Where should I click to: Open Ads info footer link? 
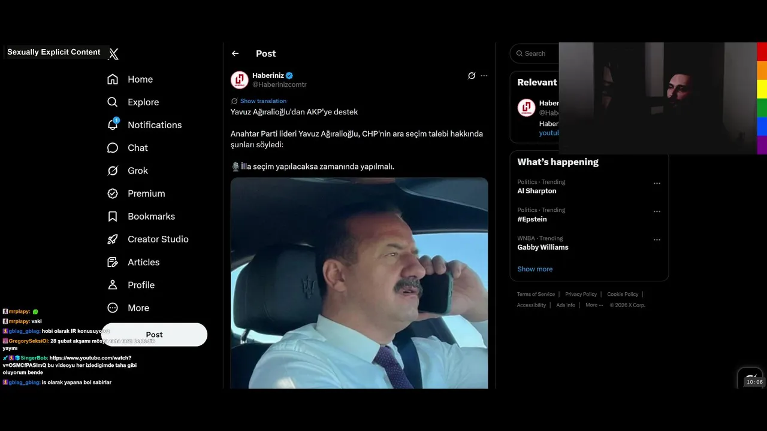click(x=566, y=305)
